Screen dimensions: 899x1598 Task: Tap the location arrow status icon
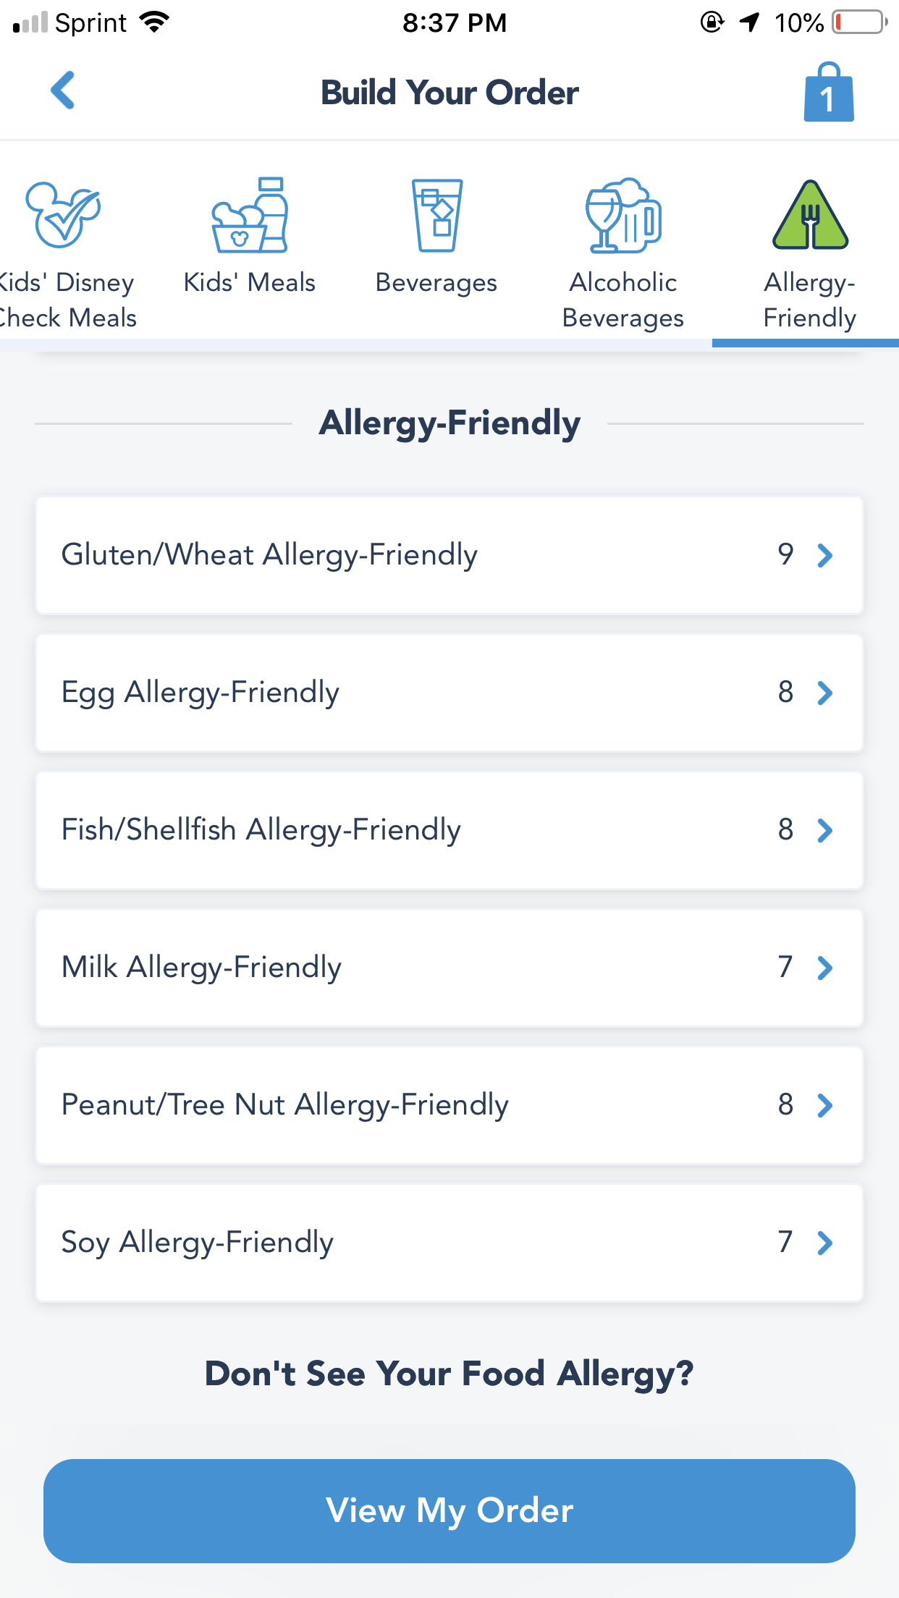tap(750, 22)
